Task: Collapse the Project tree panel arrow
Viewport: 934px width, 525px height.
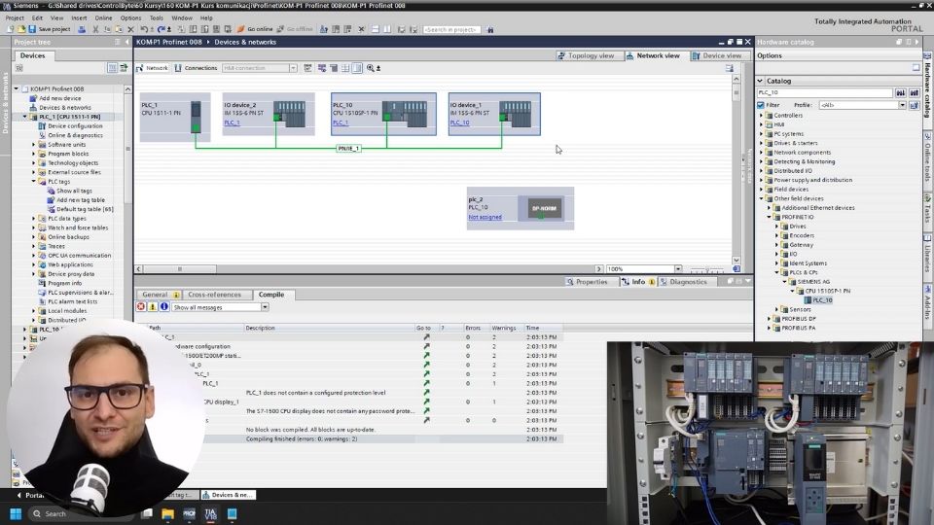Action: point(126,42)
